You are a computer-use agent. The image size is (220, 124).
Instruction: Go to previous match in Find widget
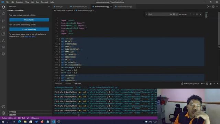190,14
